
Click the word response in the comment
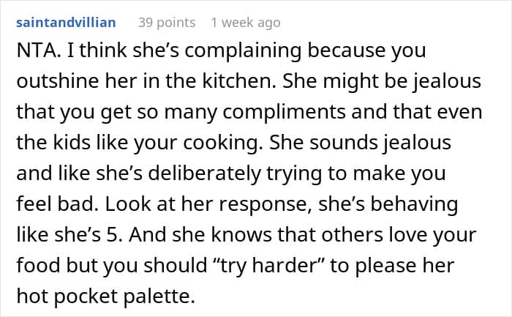265,204
